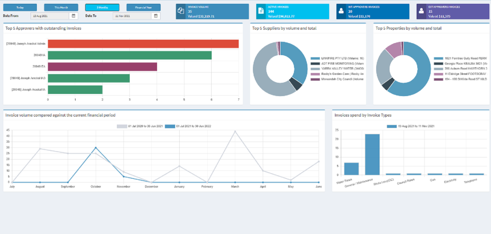Click the Active Invoices document icon
The width and height of the screenshot is (491, 234).
(261, 11)
